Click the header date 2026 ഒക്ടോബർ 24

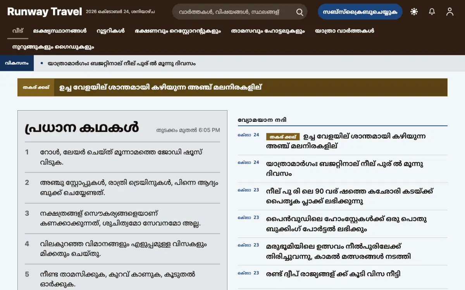(x=121, y=12)
